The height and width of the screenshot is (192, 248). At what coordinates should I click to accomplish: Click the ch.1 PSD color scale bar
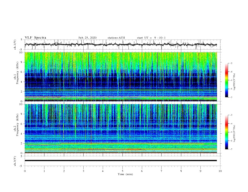click(x=226, y=80)
